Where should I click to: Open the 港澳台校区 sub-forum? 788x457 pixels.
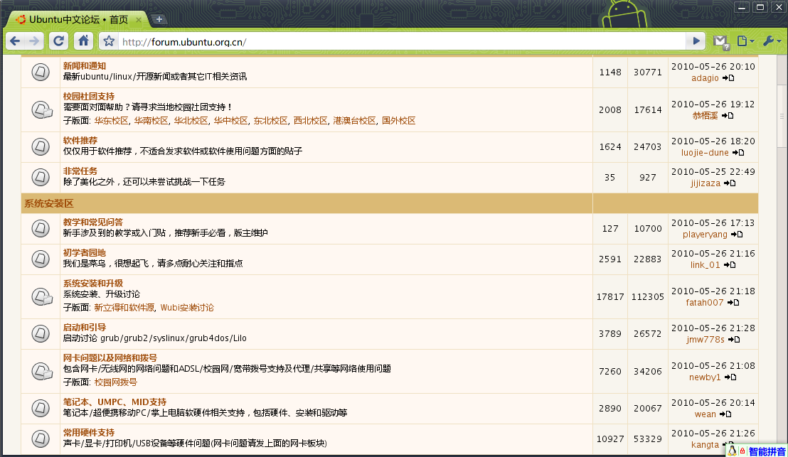354,121
